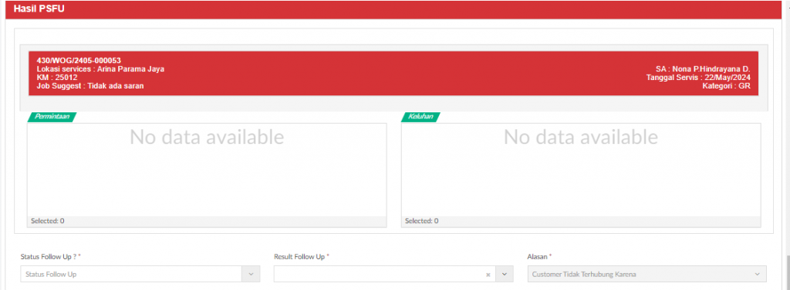Viewport: 790px width, 290px height.
Task: Open the Status Follow Up dropdown arrow
Action: [252, 275]
